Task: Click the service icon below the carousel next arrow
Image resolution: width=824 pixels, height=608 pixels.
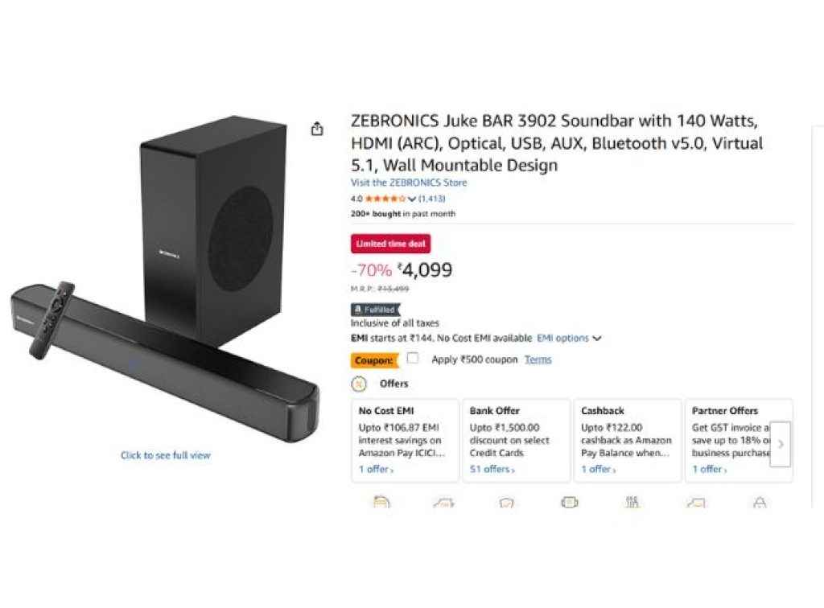Action: (759, 503)
